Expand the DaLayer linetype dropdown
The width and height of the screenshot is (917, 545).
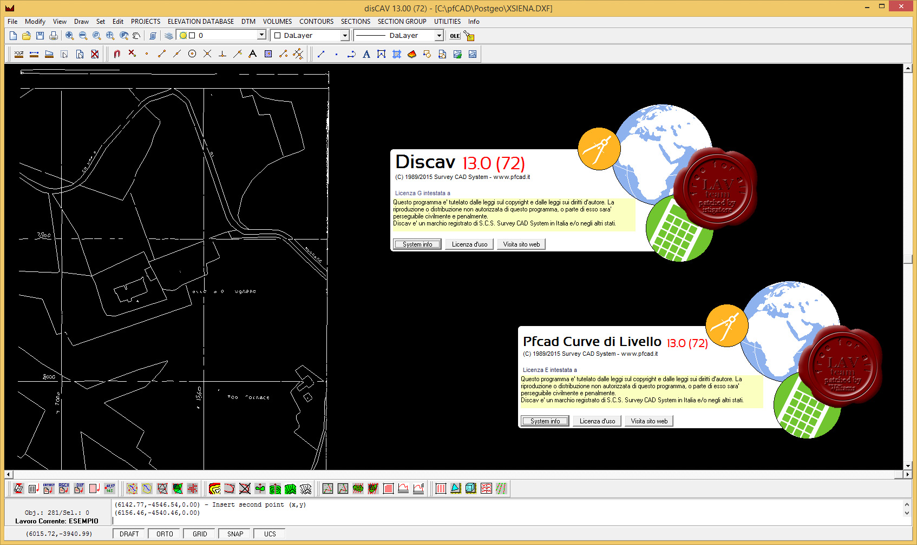(439, 36)
